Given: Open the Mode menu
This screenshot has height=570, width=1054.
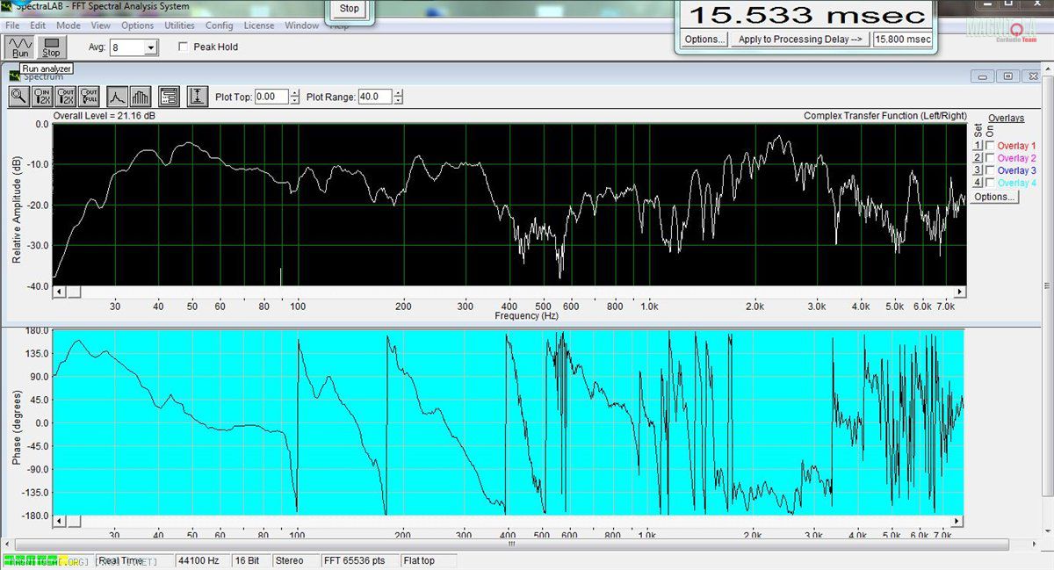Looking at the screenshot, I should [69, 25].
